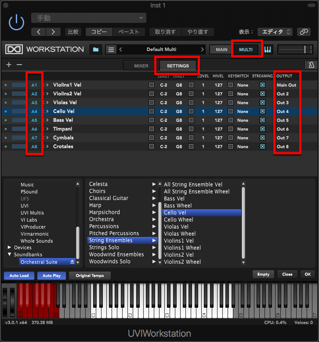
Task: Click the Empty button
Action: [263, 274]
